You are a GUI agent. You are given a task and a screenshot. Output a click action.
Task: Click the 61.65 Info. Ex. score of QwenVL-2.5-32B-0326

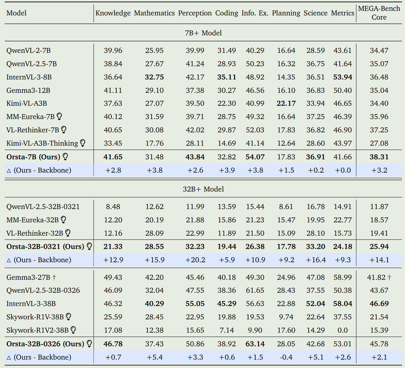click(x=255, y=290)
